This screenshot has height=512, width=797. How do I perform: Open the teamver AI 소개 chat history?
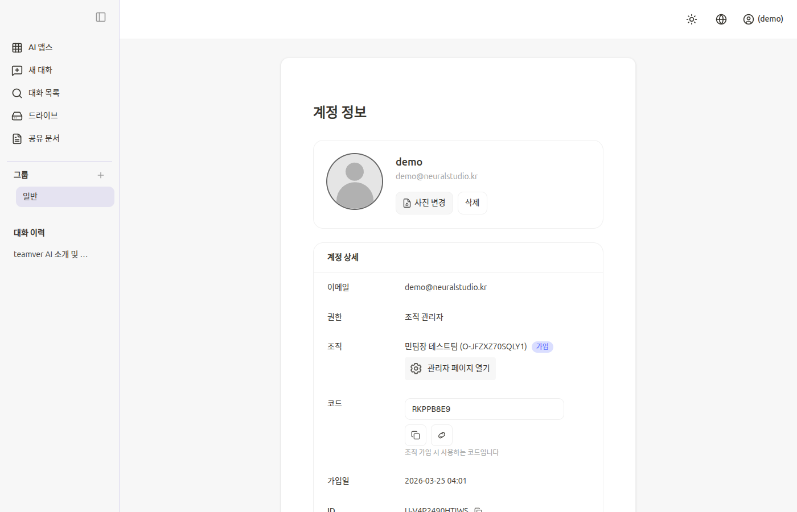[x=51, y=254]
